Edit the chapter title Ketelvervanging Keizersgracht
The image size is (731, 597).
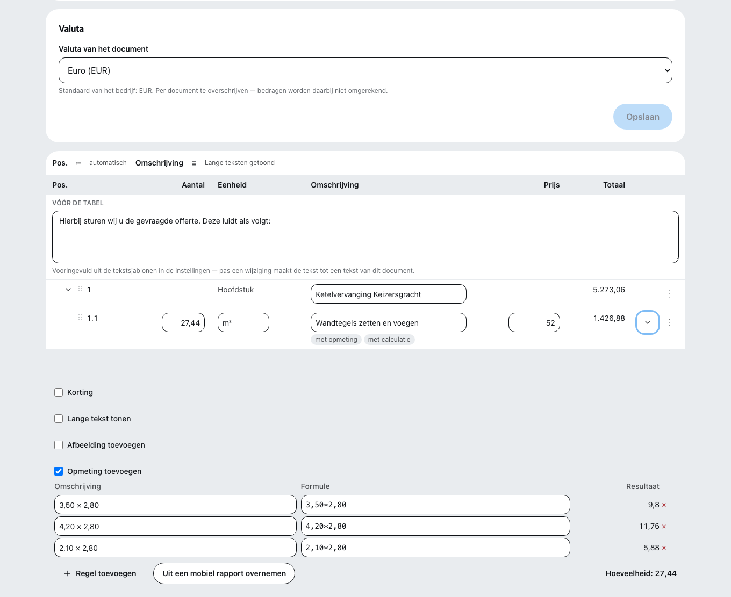[389, 294]
